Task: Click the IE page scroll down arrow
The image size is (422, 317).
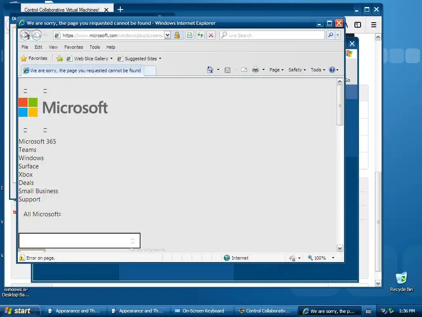Action: click(x=340, y=248)
